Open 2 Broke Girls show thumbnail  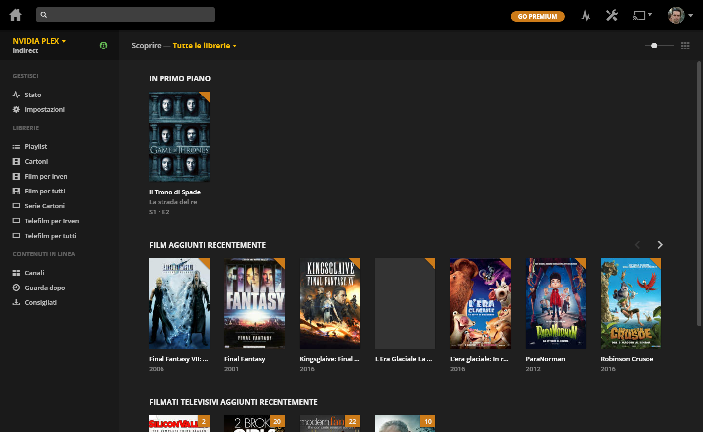[255, 424]
